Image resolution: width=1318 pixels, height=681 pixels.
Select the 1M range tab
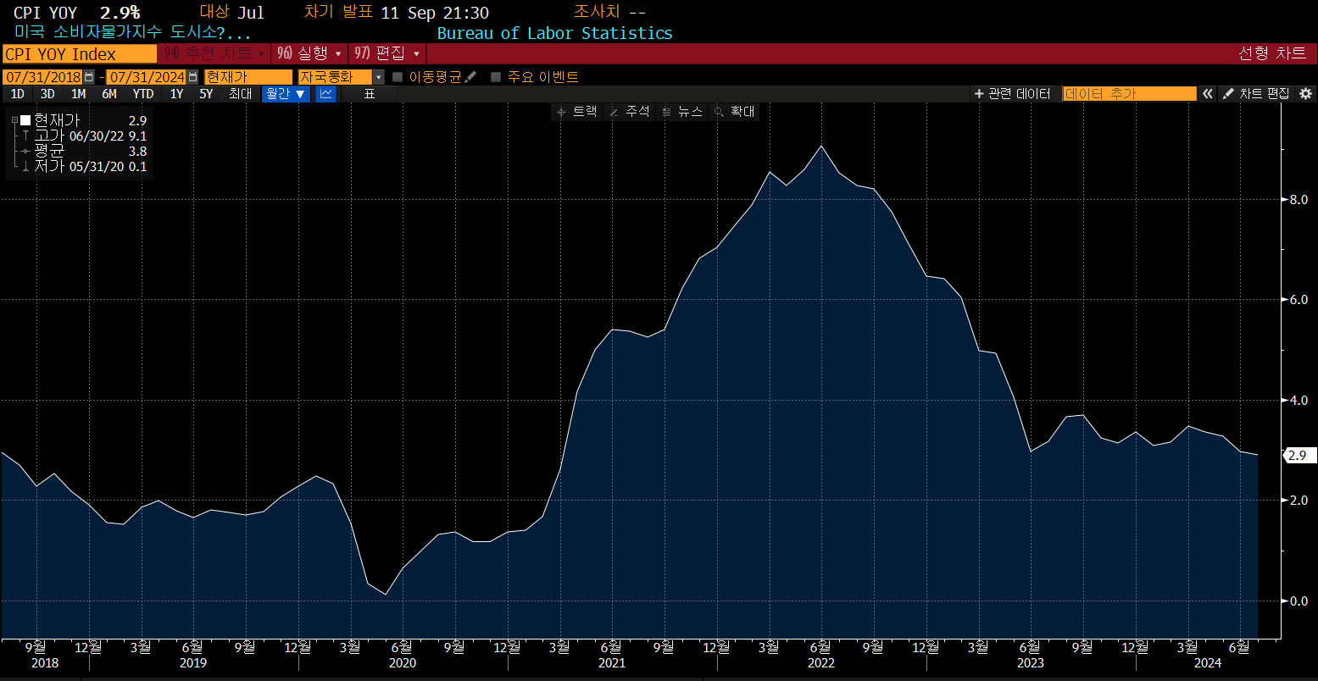(x=78, y=94)
